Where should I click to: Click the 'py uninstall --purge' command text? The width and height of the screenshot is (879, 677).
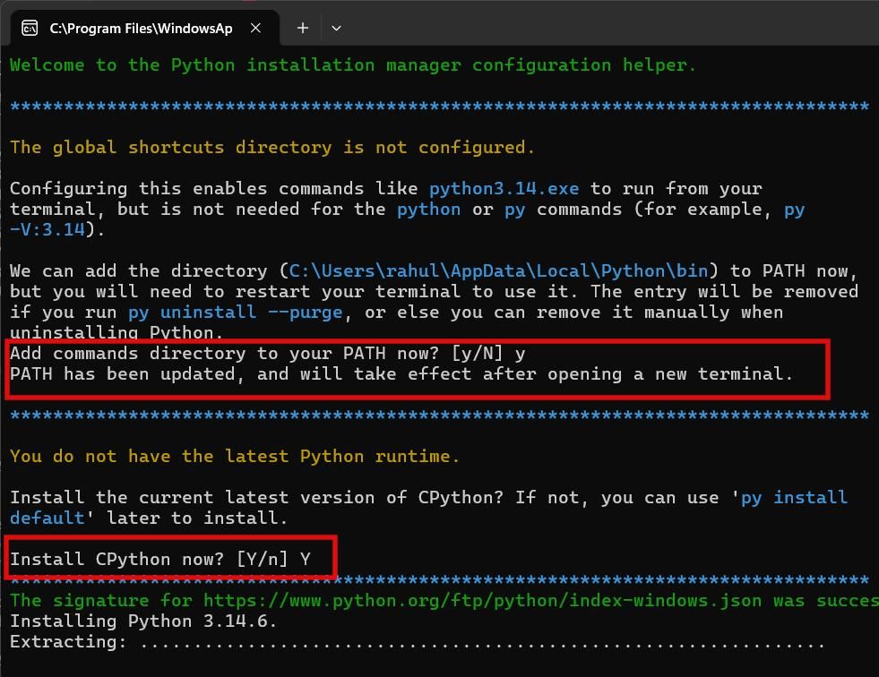[x=236, y=313]
